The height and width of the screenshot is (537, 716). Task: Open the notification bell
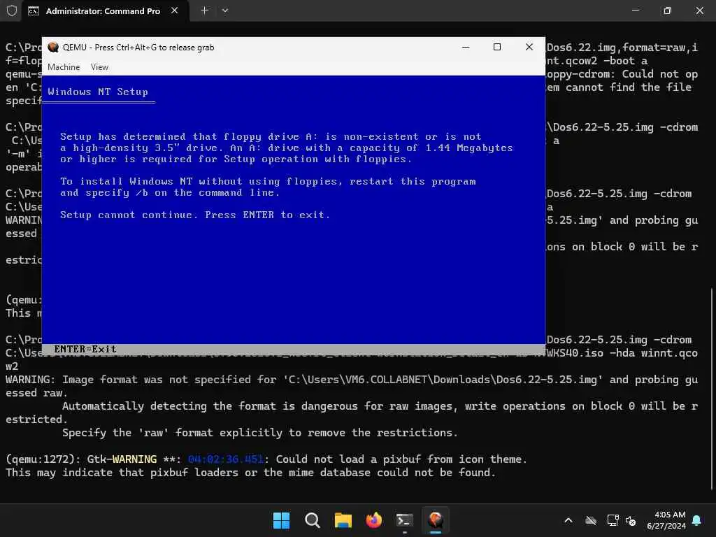point(697,520)
